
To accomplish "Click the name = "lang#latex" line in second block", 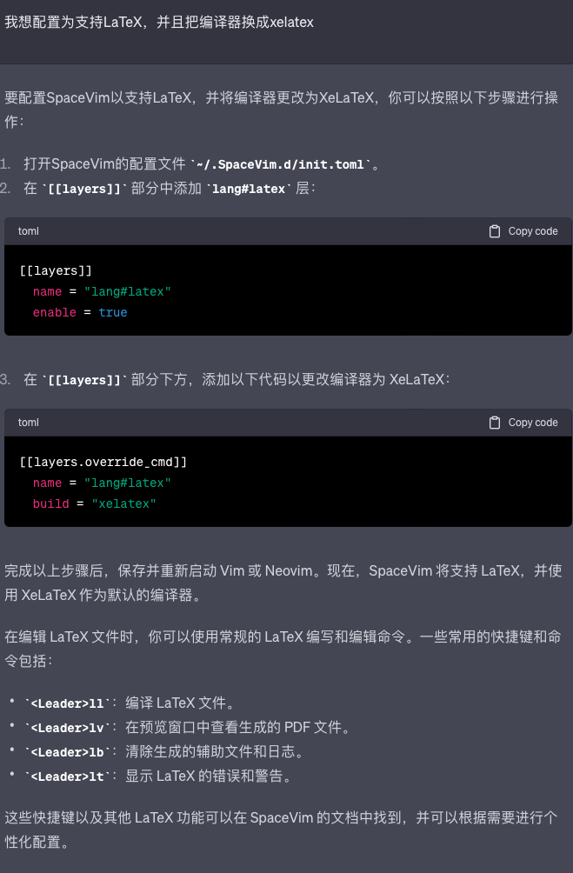I will [102, 483].
